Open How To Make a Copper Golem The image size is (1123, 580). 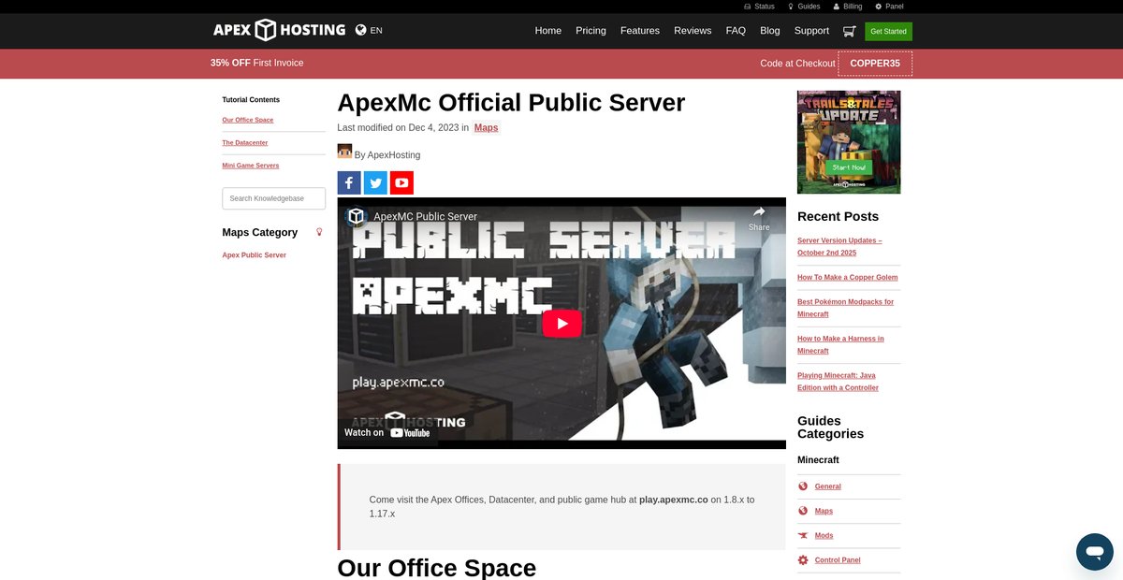(x=848, y=277)
